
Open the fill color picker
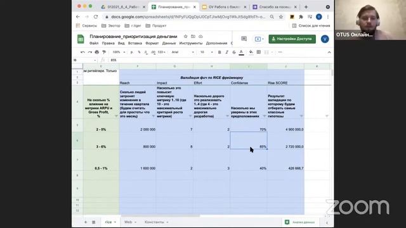pyautogui.click(x=251, y=52)
